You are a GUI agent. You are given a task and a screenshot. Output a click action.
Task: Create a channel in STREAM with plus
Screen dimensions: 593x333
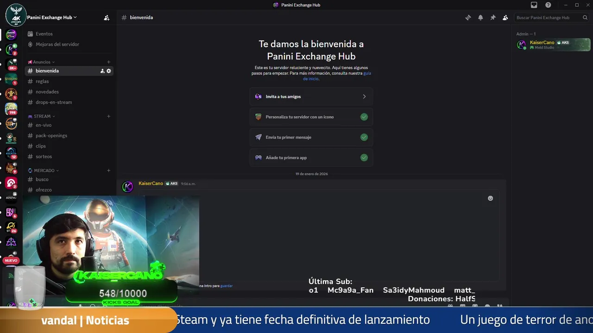(x=109, y=116)
